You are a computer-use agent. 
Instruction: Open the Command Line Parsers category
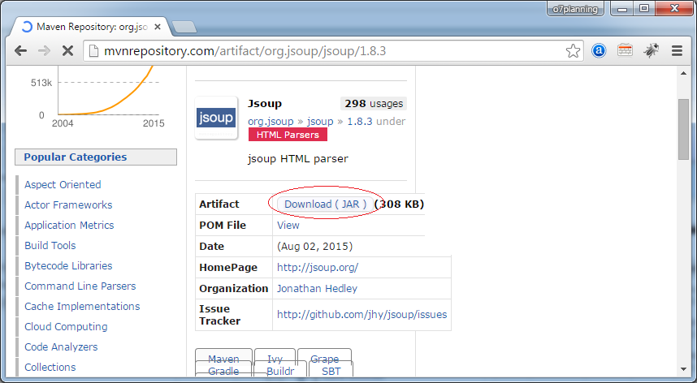80,286
